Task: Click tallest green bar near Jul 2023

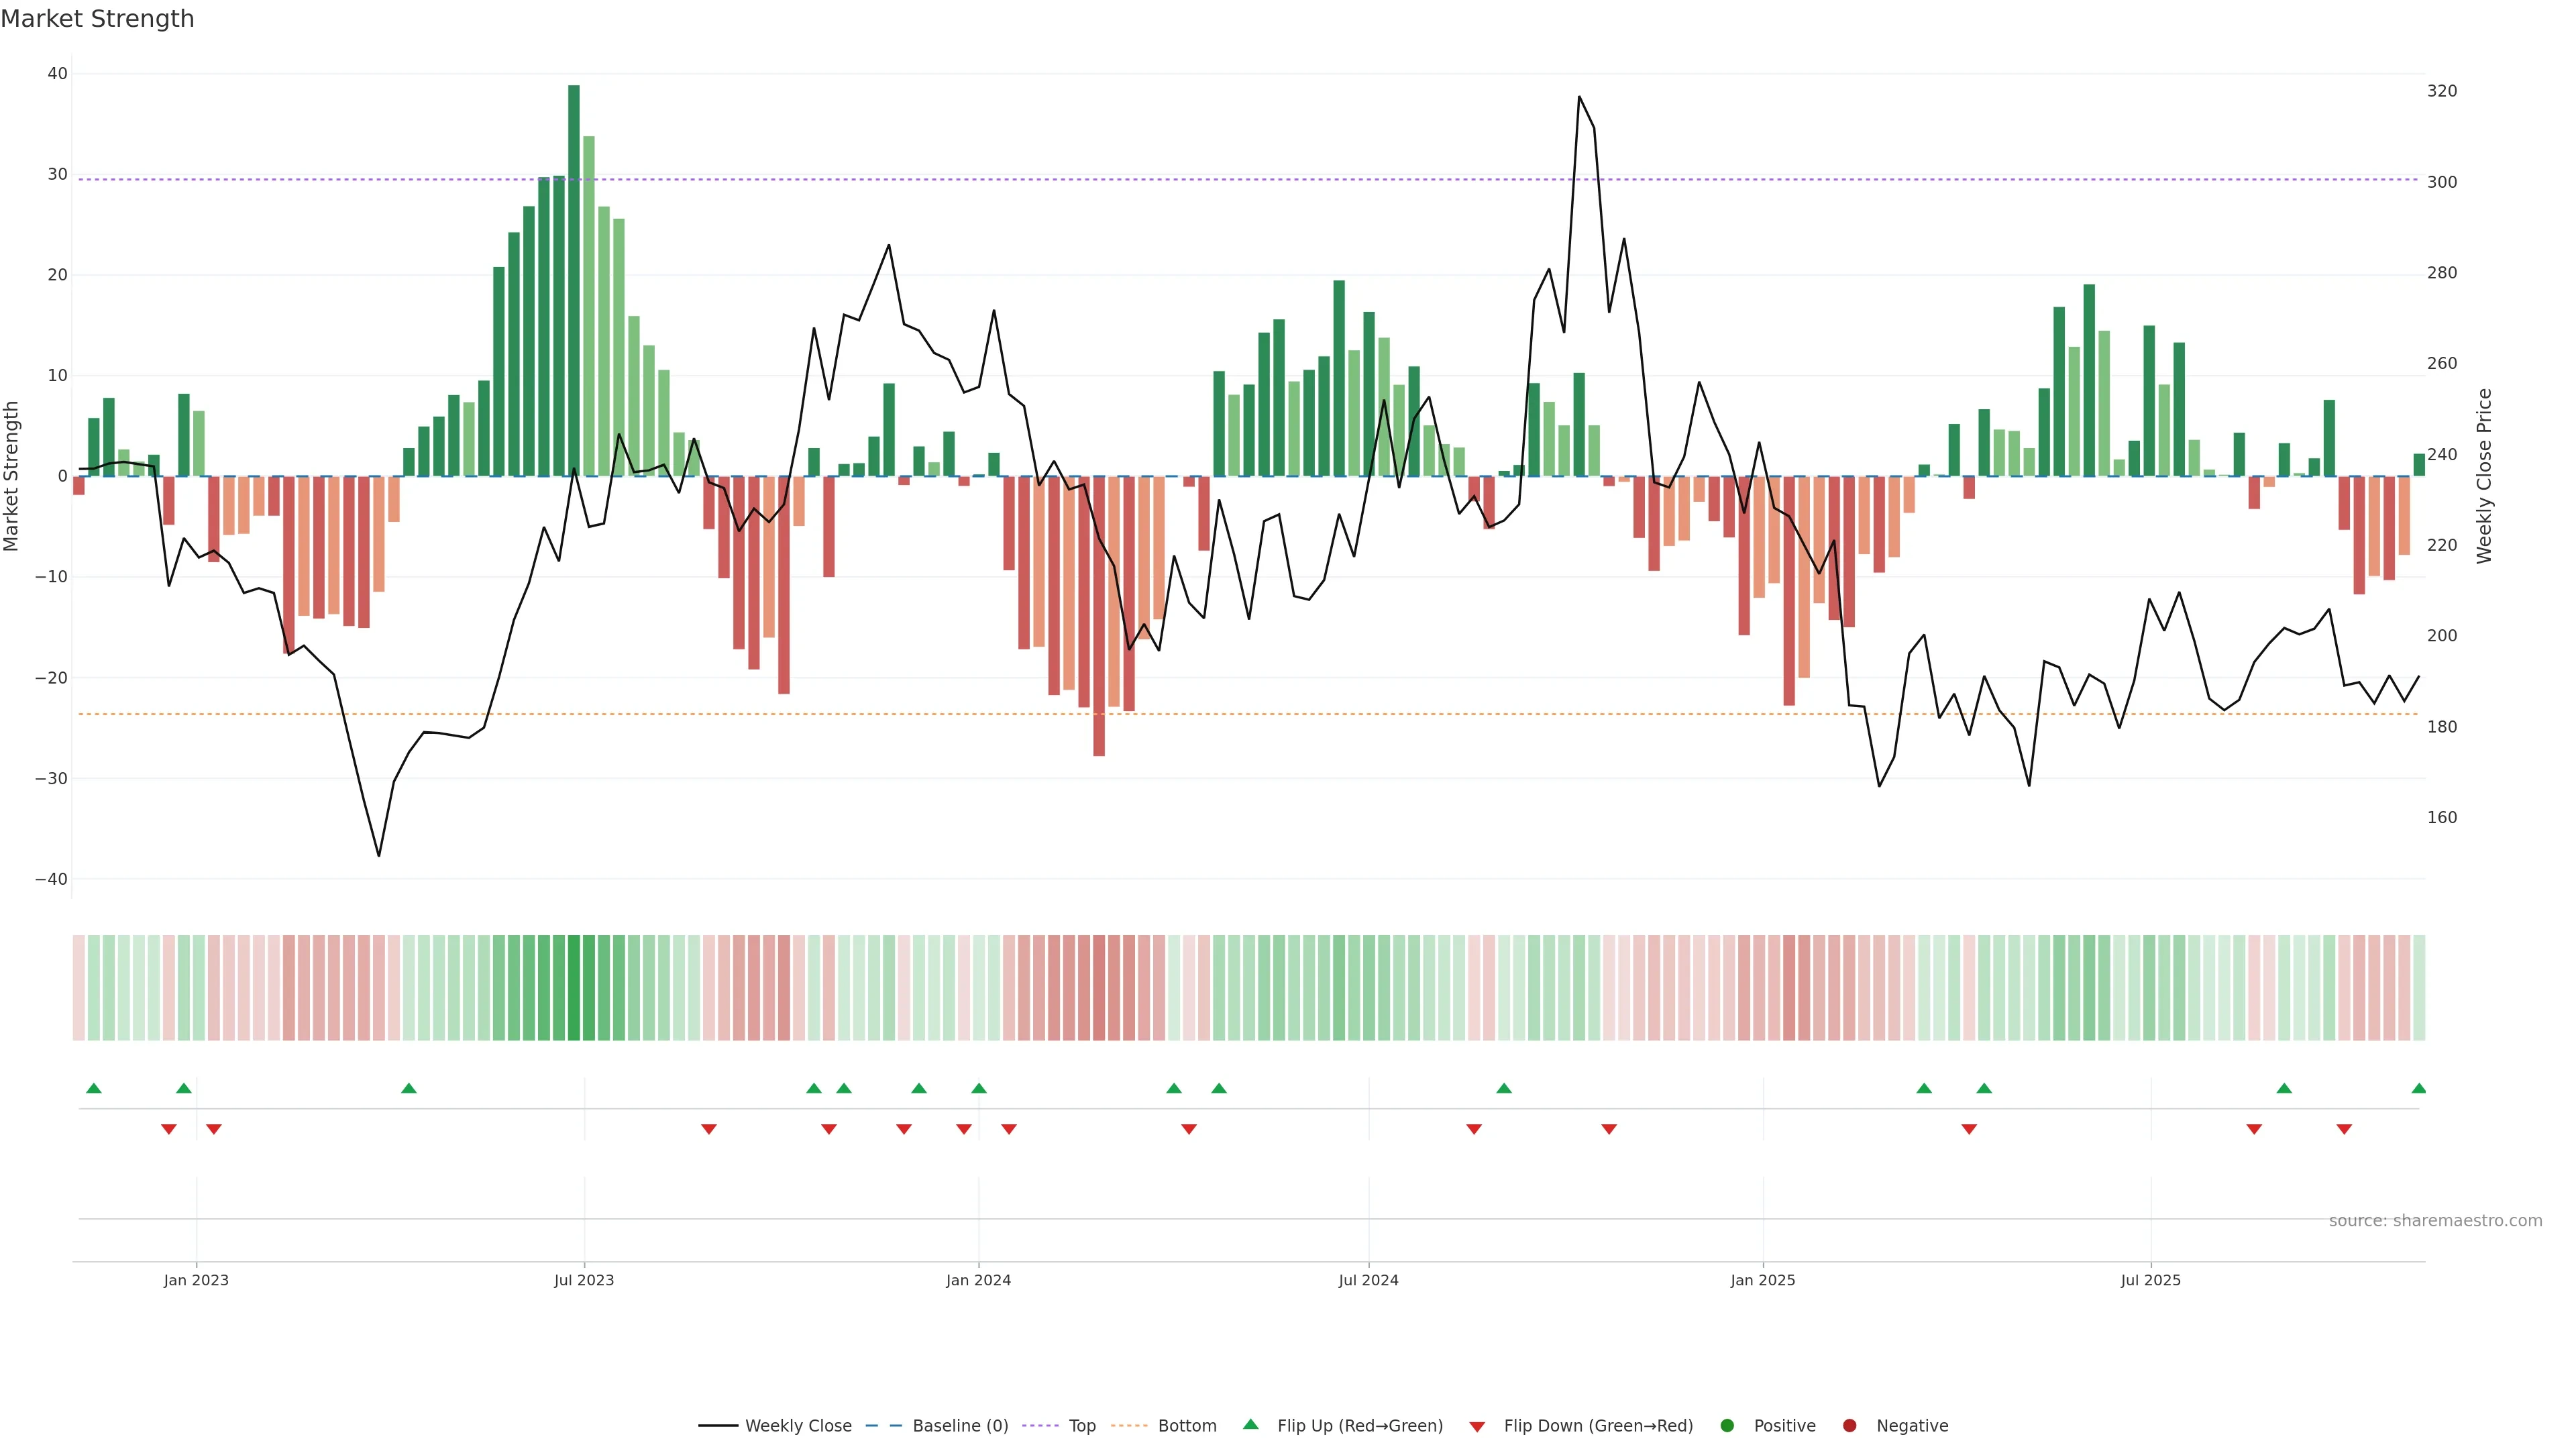Action: pyautogui.click(x=574, y=280)
